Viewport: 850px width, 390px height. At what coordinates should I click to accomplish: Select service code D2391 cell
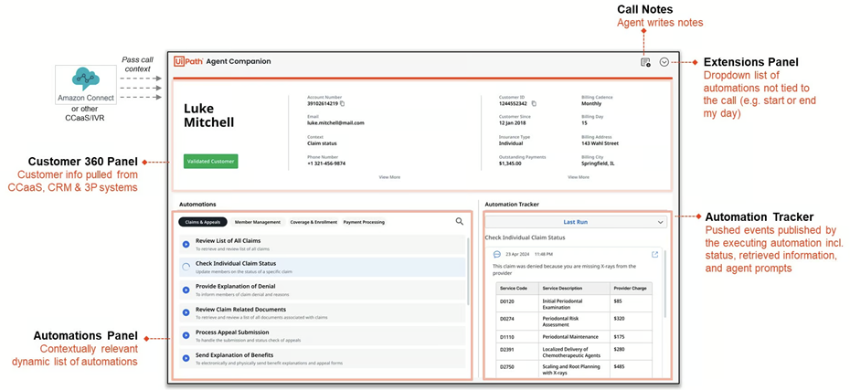516,353
